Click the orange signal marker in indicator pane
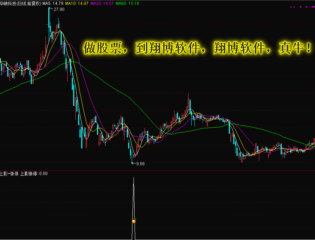Viewport: 315px width, 240px height. [134, 221]
